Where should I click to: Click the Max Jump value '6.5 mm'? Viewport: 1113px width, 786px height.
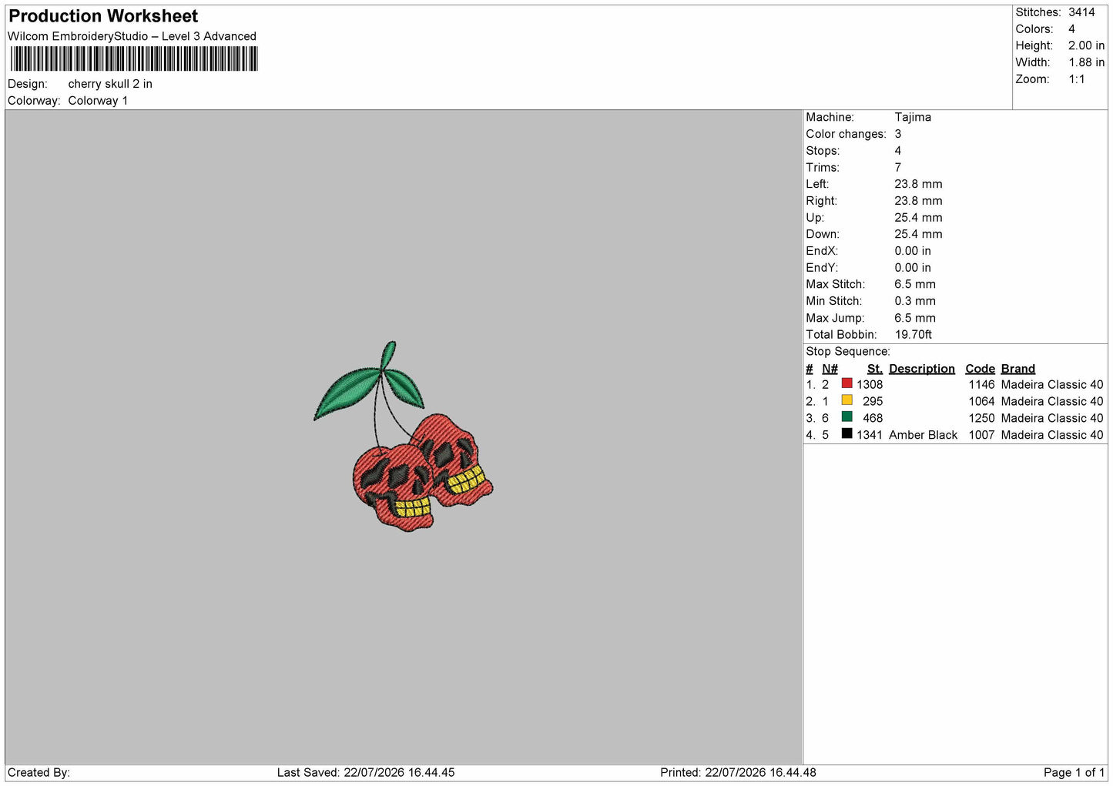pos(915,319)
